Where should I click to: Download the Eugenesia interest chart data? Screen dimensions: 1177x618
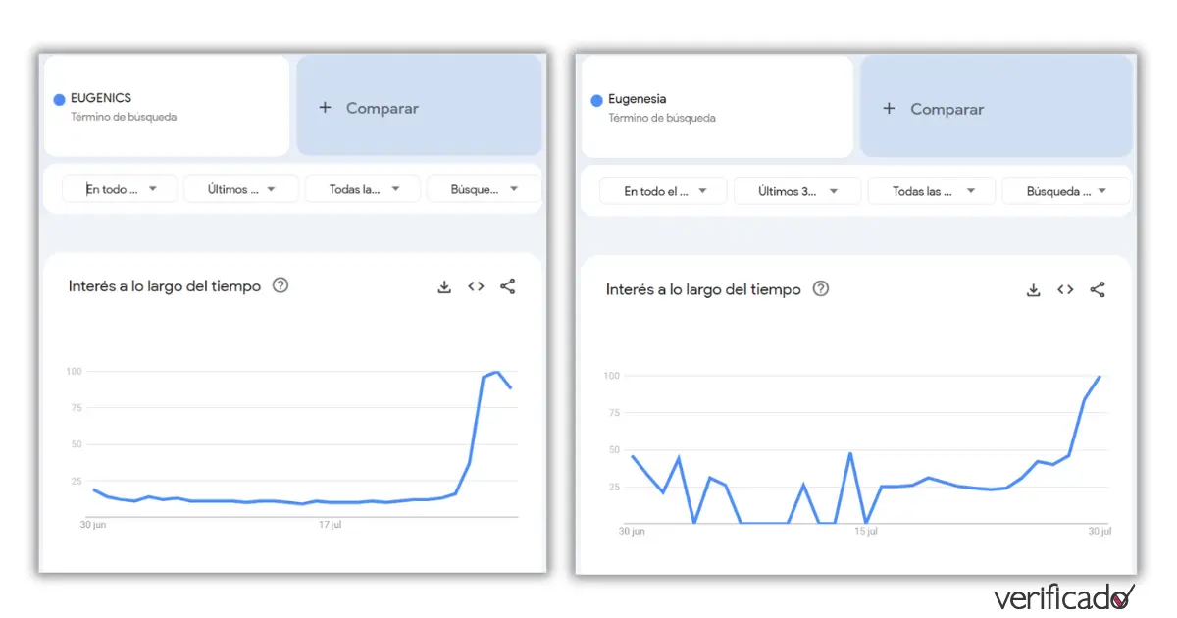pos(1033,289)
